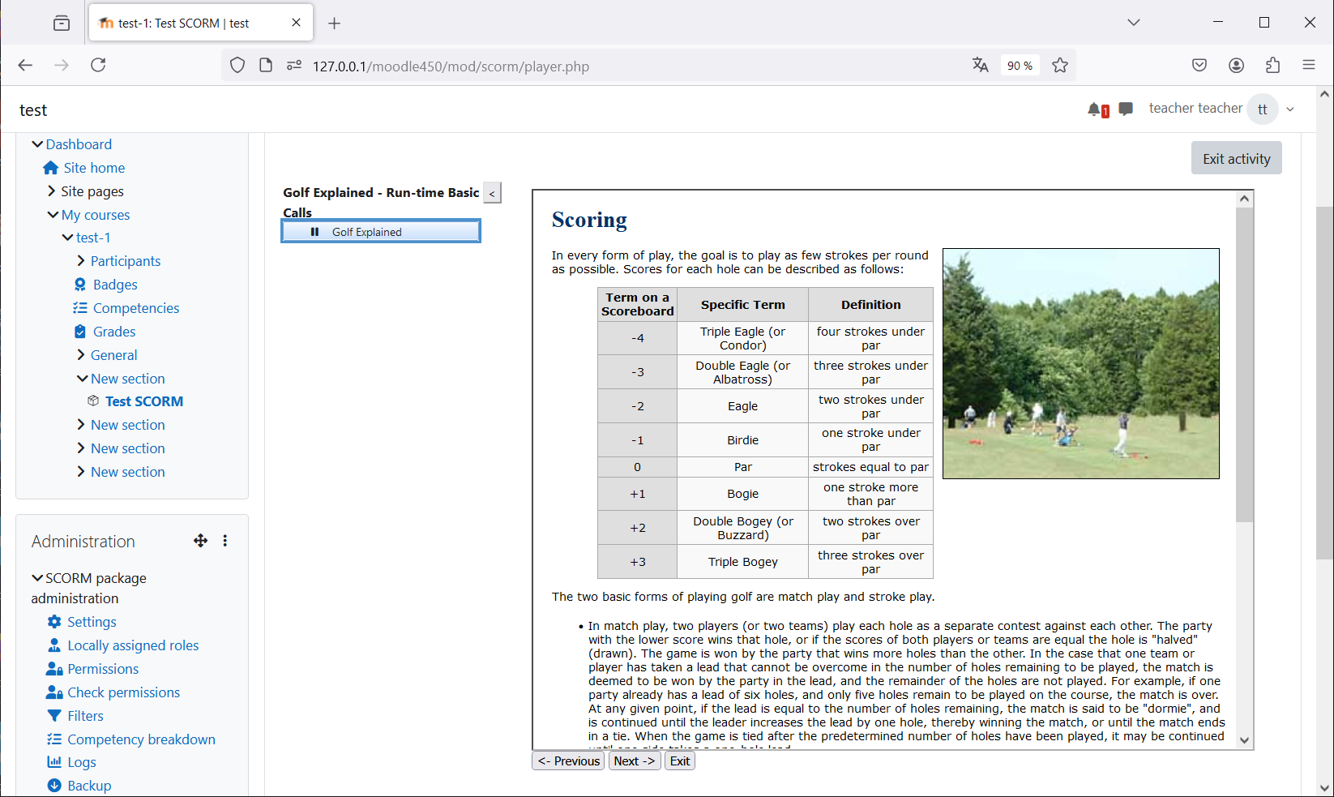Collapse the Dashboard tree node
The image size is (1334, 797).
37,144
